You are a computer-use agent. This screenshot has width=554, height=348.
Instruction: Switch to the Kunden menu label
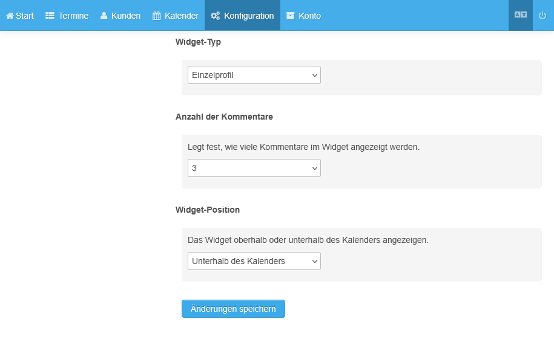[x=126, y=16]
